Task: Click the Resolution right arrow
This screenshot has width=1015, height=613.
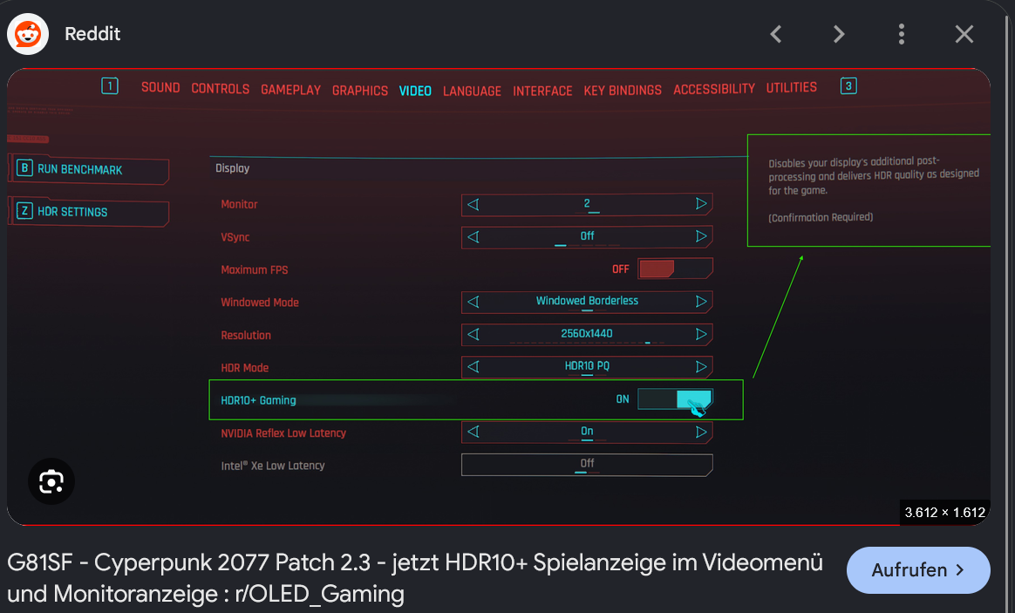Action: tap(700, 334)
